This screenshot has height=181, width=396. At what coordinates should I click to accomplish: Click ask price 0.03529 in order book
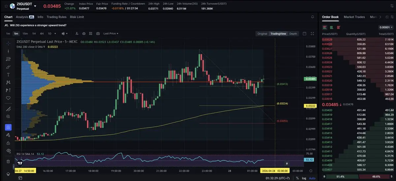327,40
